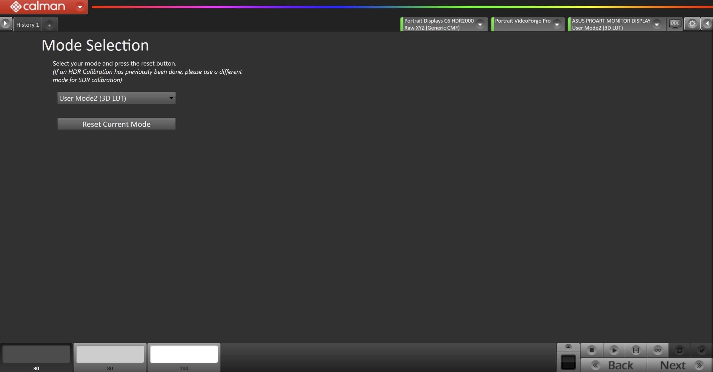Screen dimensions: 713x372
Task: Click the read series bracket icon
Action: coord(636,350)
